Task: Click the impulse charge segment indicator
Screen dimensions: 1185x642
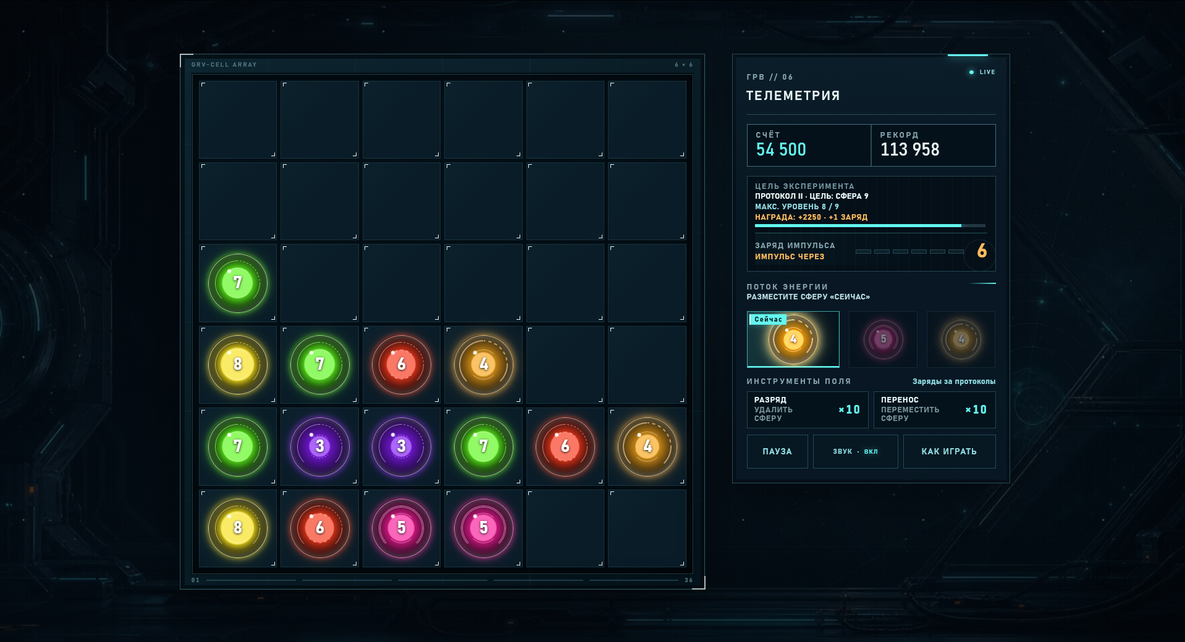Action: (909, 252)
